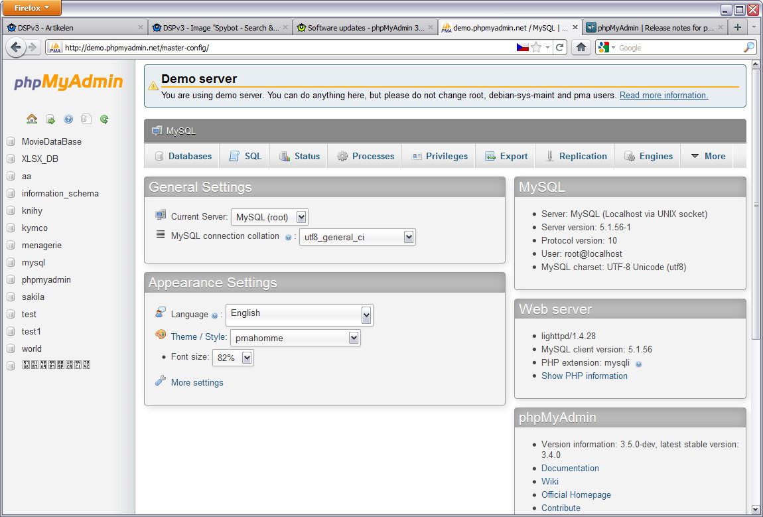Switch to DSPv3 - Artikelen browser tab
This screenshot has width=763, height=517.
point(74,28)
